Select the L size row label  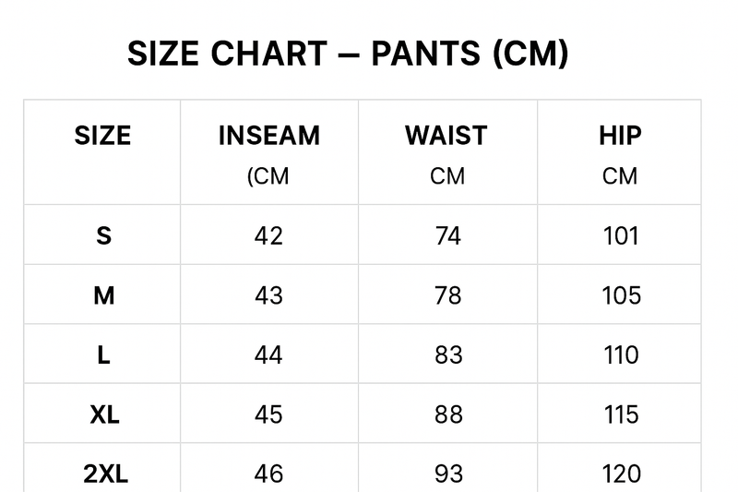(x=103, y=355)
